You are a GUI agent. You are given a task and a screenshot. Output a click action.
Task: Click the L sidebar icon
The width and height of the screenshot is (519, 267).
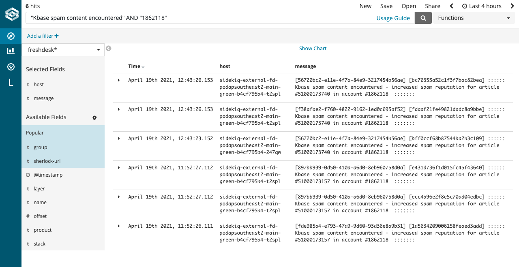(x=11, y=83)
